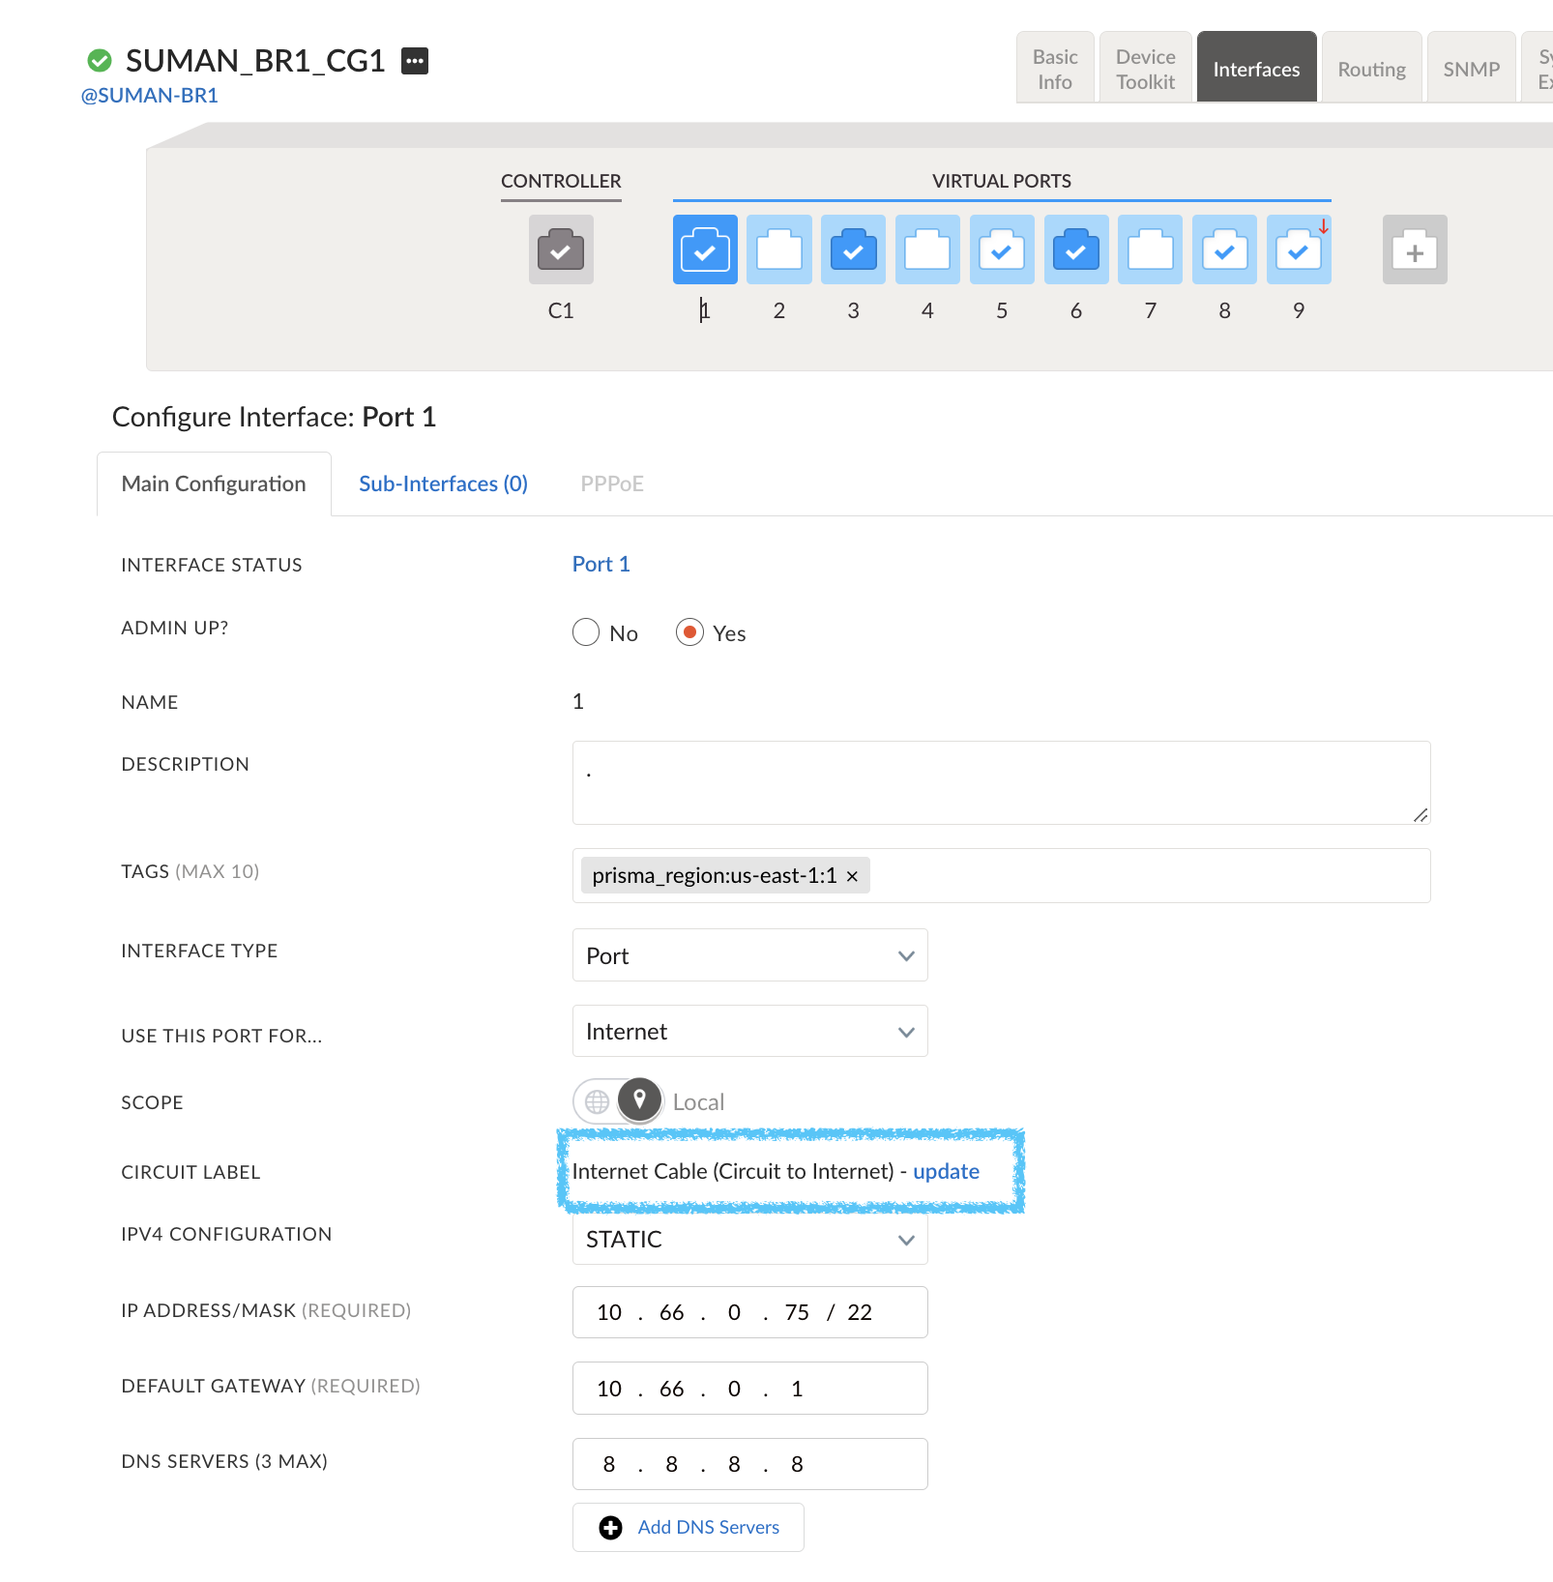Viewport: 1553px width, 1582px height.
Task: Click virtual port 6 icon
Action: tap(1075, 249)
